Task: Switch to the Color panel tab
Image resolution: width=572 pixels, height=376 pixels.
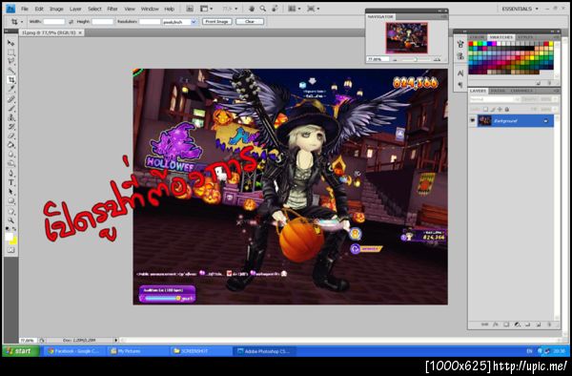Action: pyautogui.click(x=478, y=37)
